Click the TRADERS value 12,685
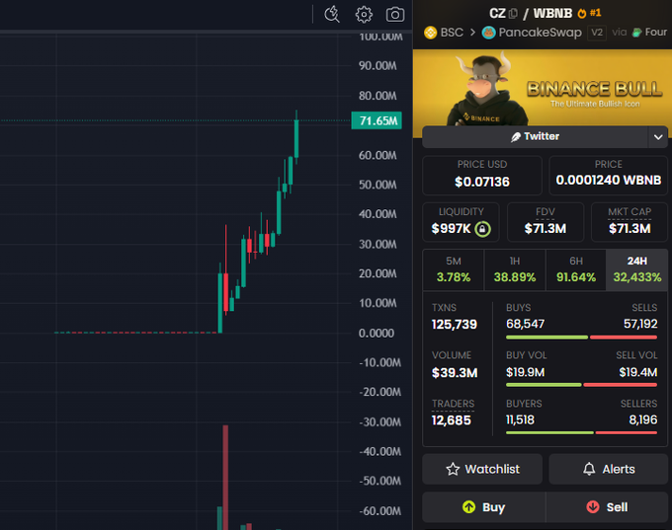 tap(452, 420)
